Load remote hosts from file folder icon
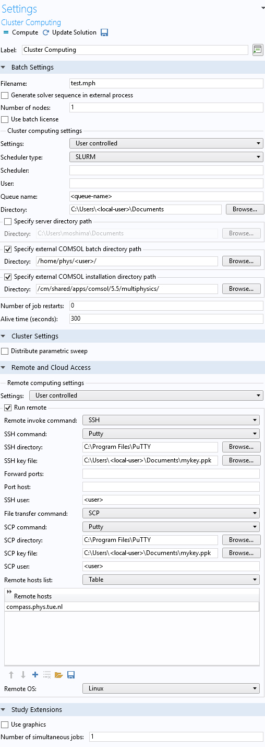Viewport: 265px width, 747px height. click(59, 675)
